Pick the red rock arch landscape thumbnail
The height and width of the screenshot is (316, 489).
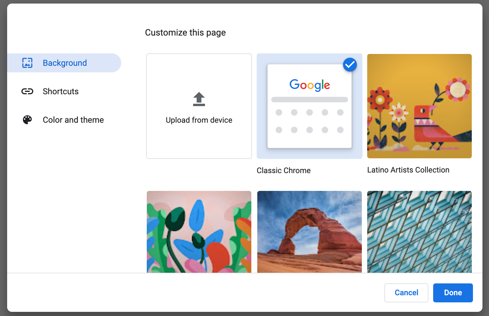point(310,232)
